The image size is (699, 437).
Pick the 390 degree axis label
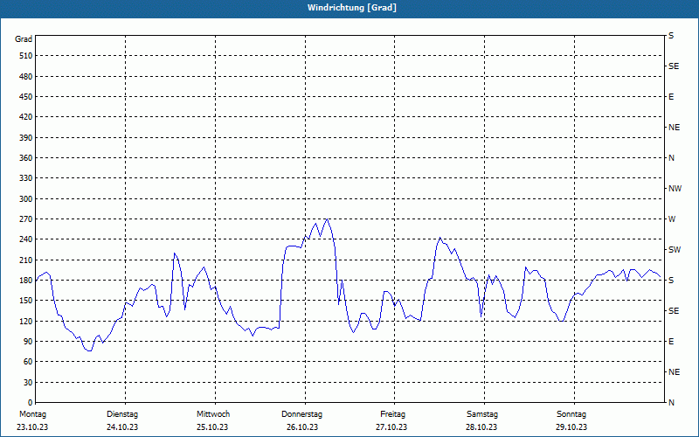pos(26,137)
